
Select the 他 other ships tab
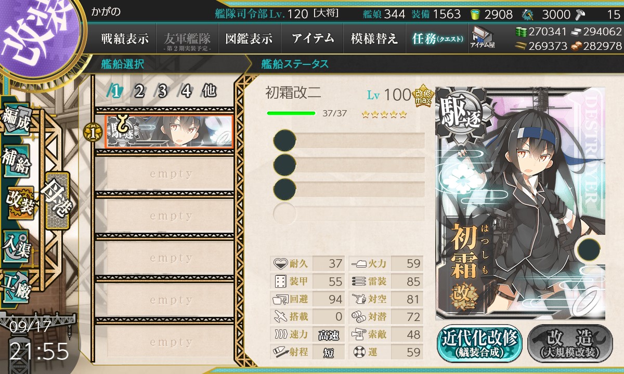[x=209, y=91]
